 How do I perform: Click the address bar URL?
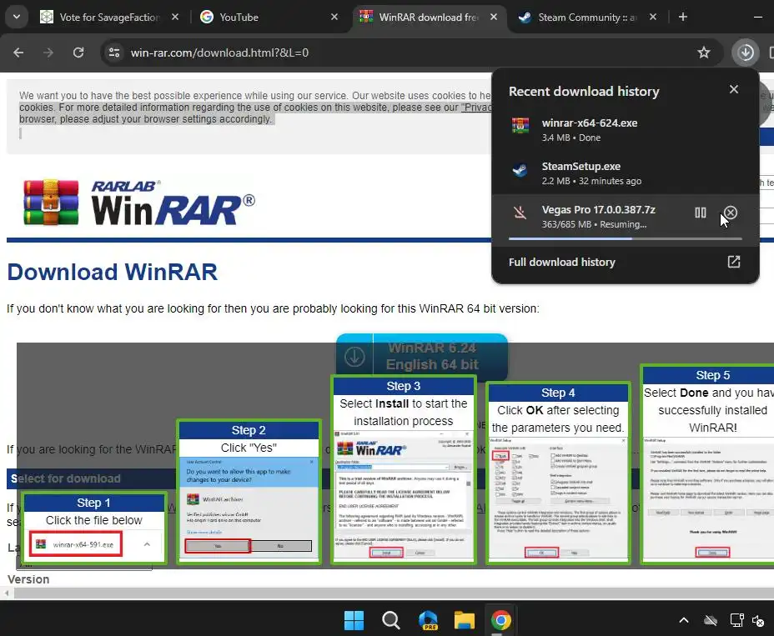[219, 53]
